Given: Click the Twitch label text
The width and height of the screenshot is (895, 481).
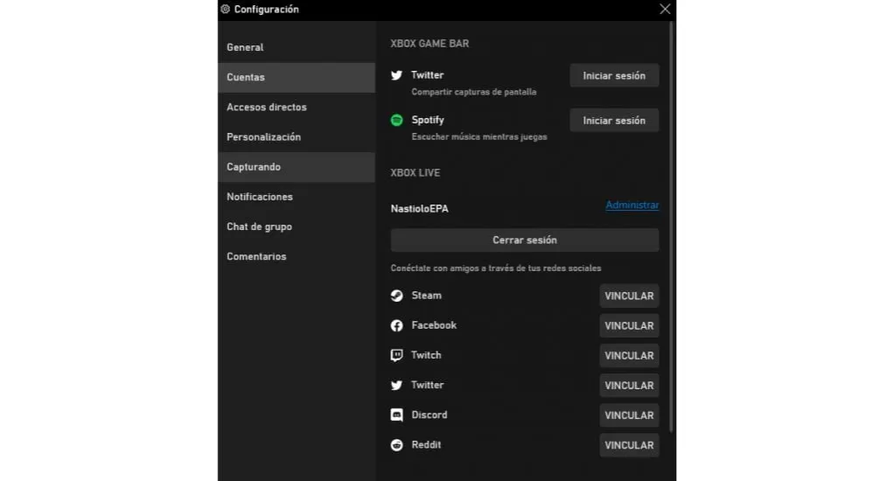Looking at the screenshot, I should [426, 355].
